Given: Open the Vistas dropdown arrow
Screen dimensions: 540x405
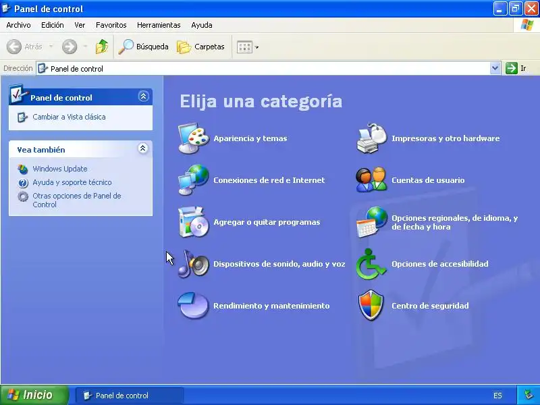Looking at the screenshot, I should coord(256,47).
